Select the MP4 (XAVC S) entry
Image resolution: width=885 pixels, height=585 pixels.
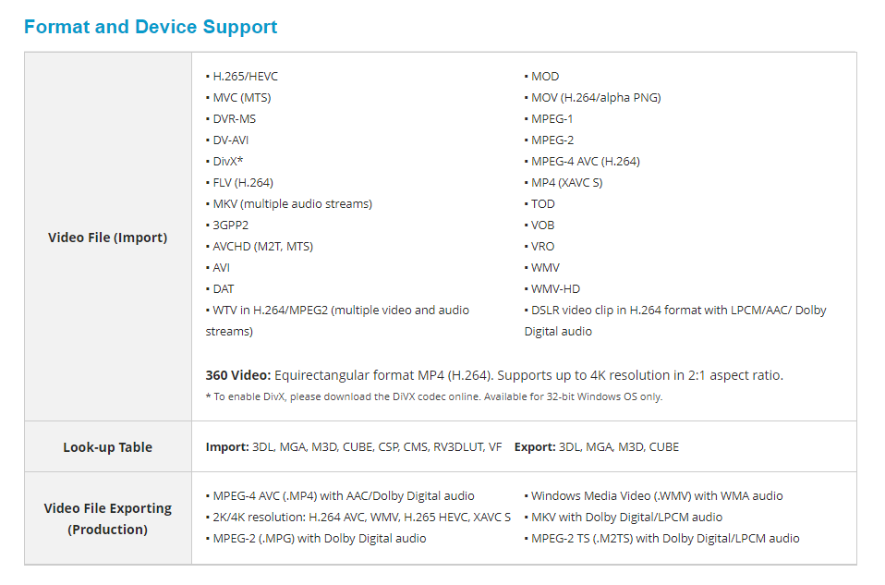point(566,183)
